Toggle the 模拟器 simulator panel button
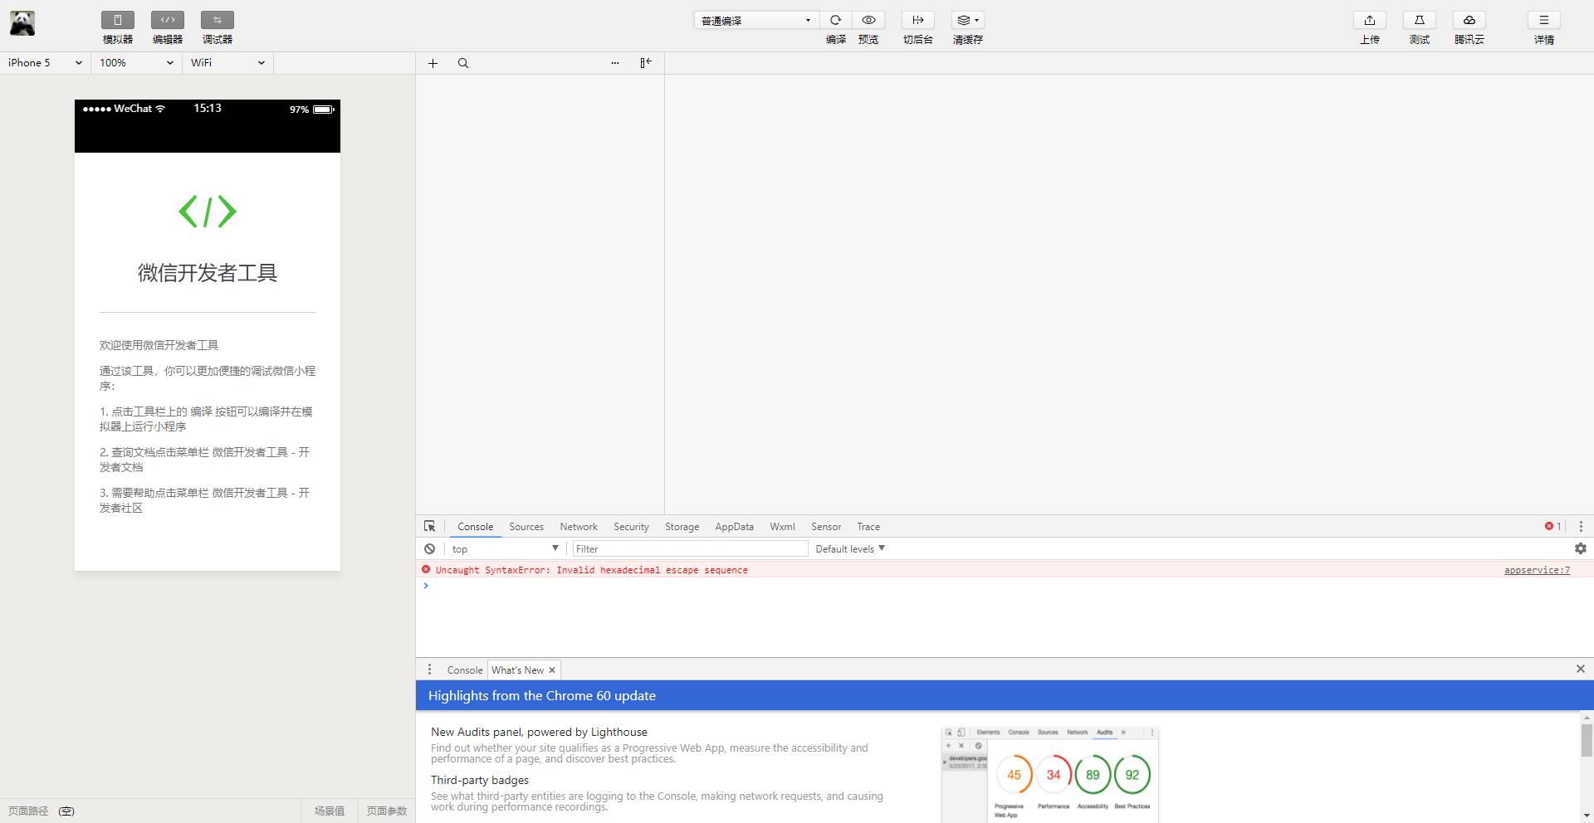The height and width of the screenshot is (823, 1594). [118, 20]
